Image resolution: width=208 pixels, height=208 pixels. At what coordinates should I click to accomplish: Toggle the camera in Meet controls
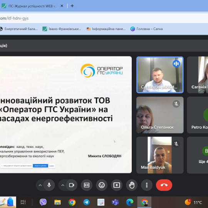72,185
